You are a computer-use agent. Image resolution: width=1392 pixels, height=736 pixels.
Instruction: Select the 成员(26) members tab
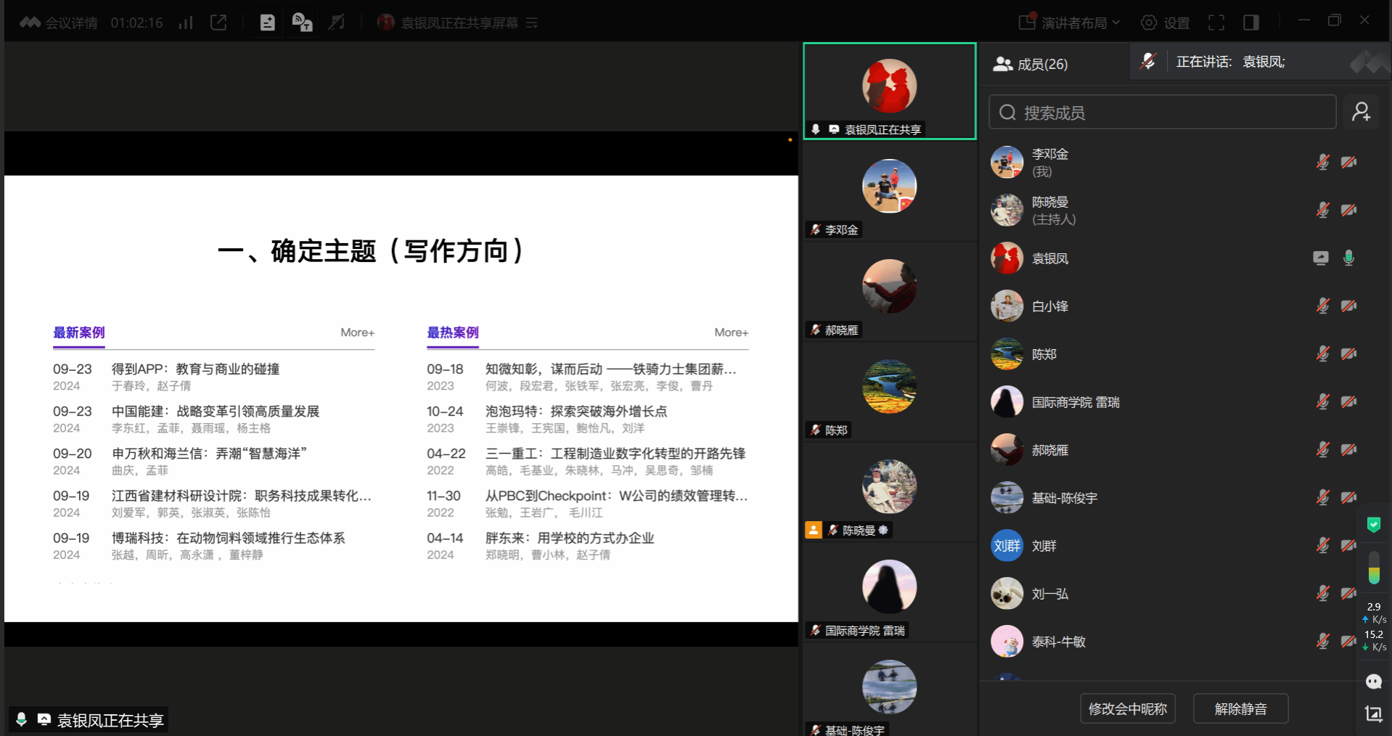click(x=1031, y=64)
